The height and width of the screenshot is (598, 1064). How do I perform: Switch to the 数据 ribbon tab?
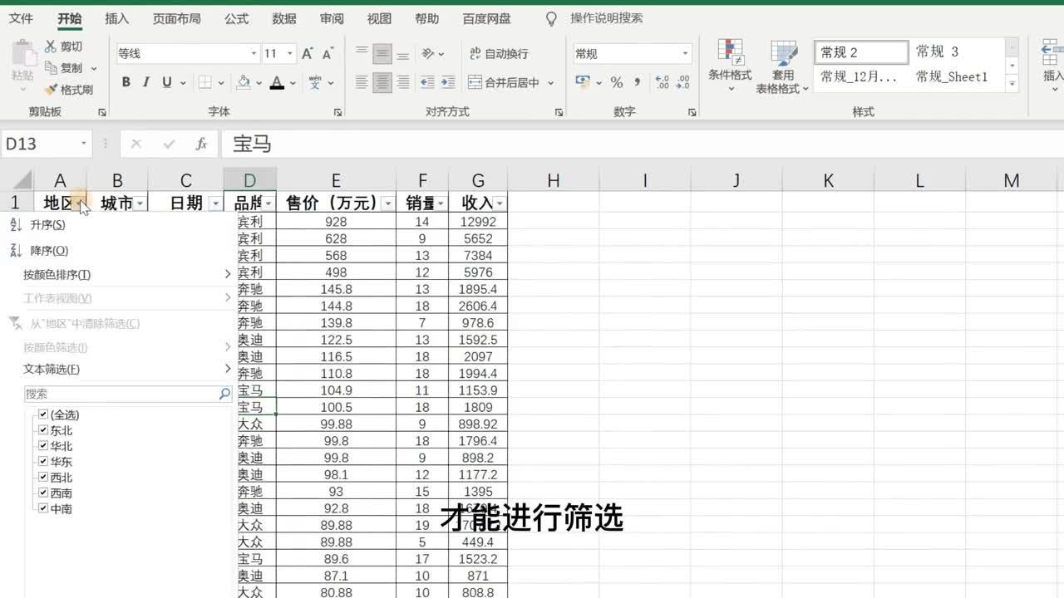click(x=284, y=18)
